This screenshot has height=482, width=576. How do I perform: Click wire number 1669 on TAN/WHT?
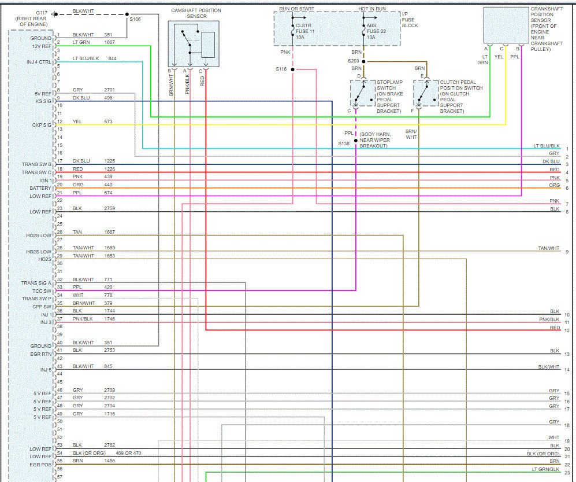coord(109,248)
